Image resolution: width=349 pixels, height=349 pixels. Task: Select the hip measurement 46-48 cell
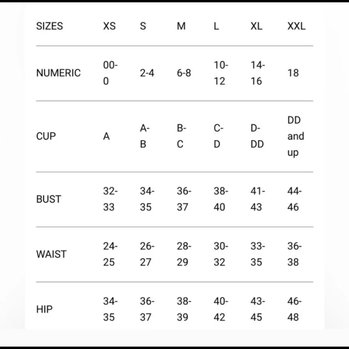(x=295, y=309)
